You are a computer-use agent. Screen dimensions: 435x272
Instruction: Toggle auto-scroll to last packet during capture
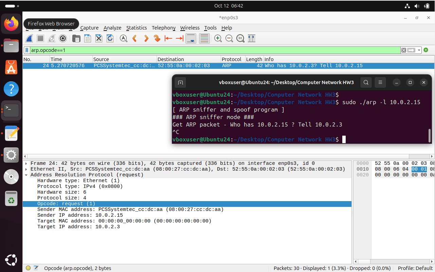[191, 39]
